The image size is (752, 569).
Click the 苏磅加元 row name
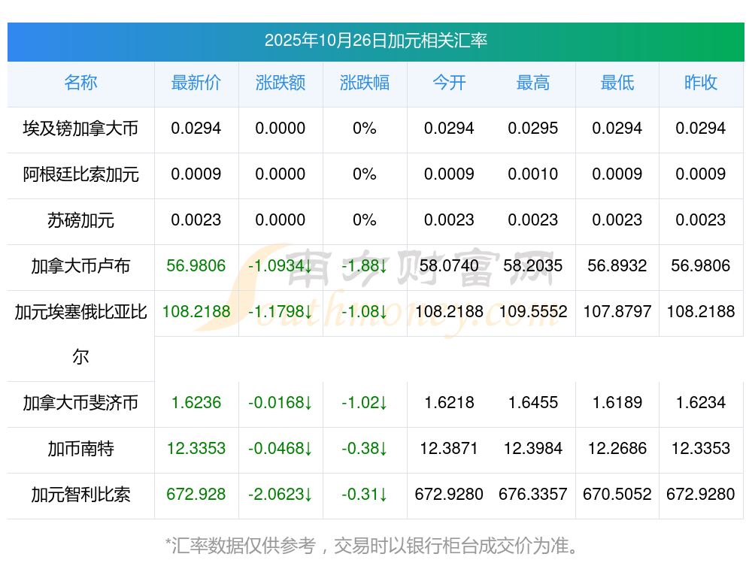tap(80, 220)
